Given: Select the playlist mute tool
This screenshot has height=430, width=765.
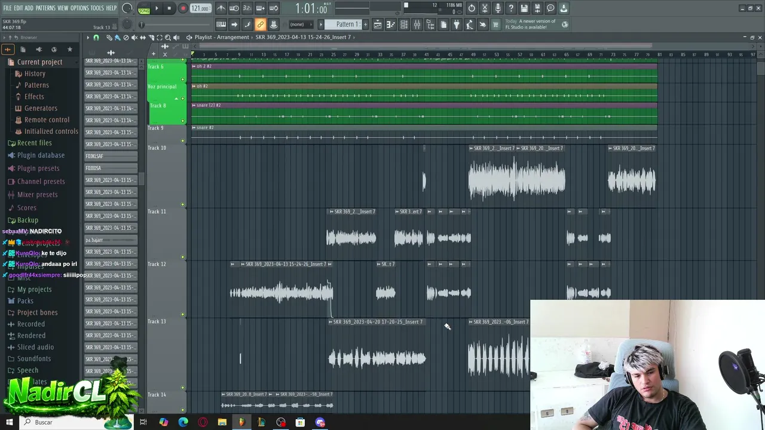Looking at the screenshot, I should point(134,37).
